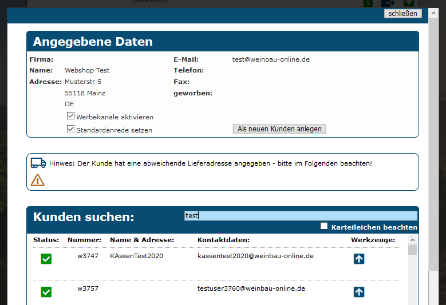Click green status checkmark for KAssenTest2020

tap(46, 259)
